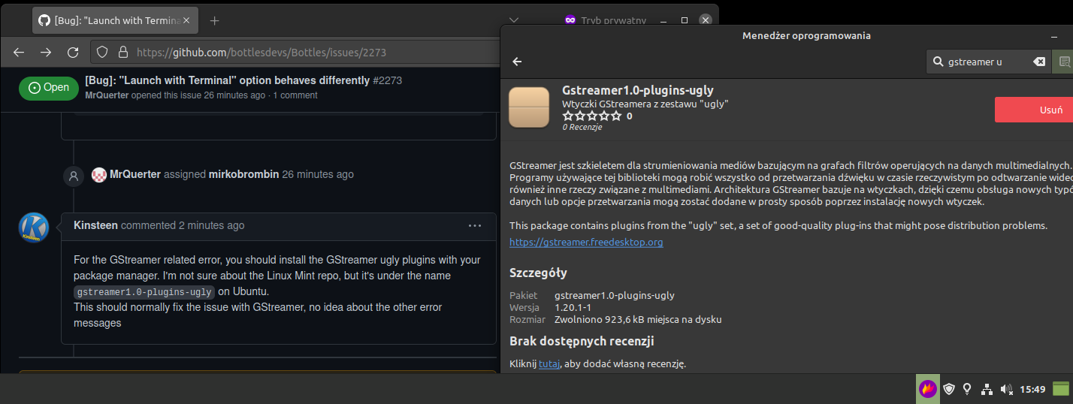
Task: Open the 15:49 clock calendar
Action: click(1032, 389)
